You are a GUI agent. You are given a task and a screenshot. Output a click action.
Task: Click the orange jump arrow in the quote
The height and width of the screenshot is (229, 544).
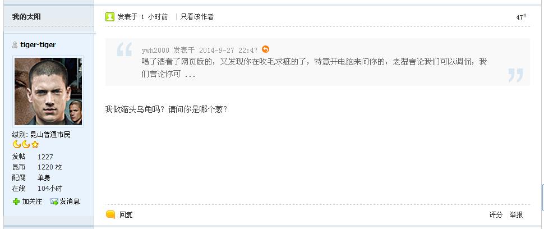[266, 49]
